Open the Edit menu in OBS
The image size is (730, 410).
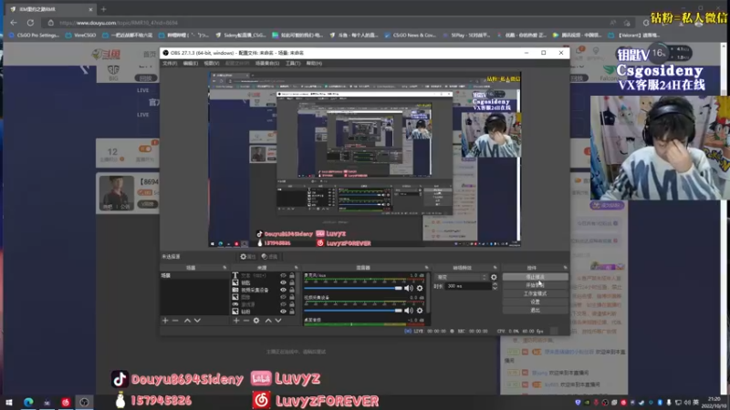191,63
